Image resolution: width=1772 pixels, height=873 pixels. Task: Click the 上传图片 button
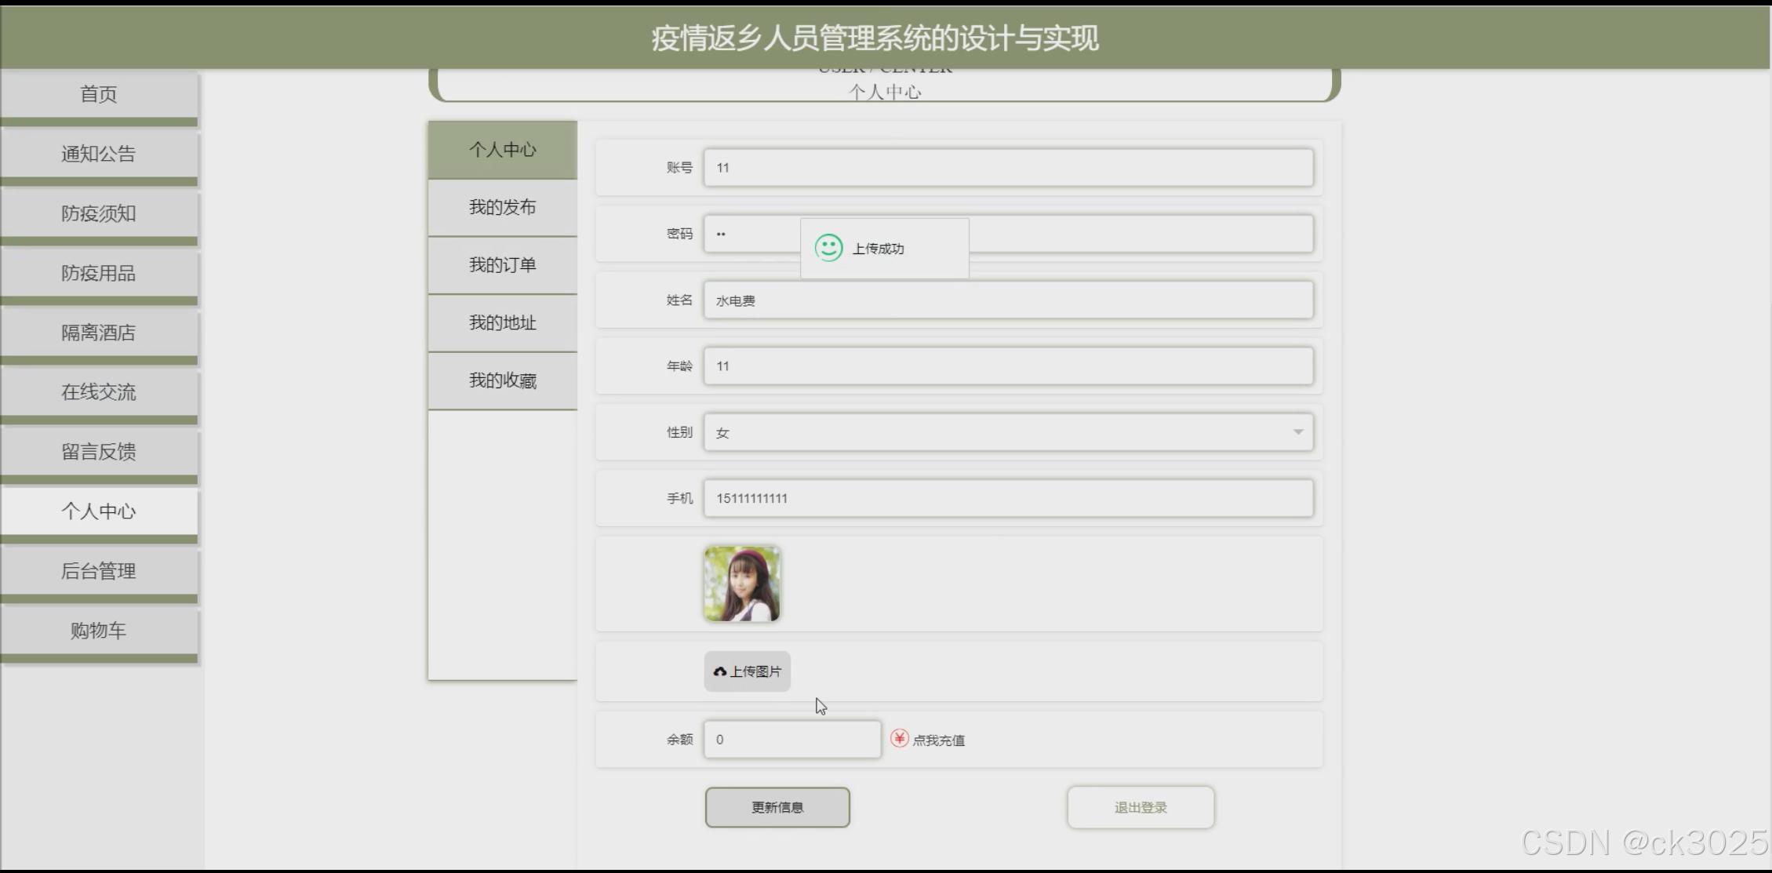(x=748, y=671)
